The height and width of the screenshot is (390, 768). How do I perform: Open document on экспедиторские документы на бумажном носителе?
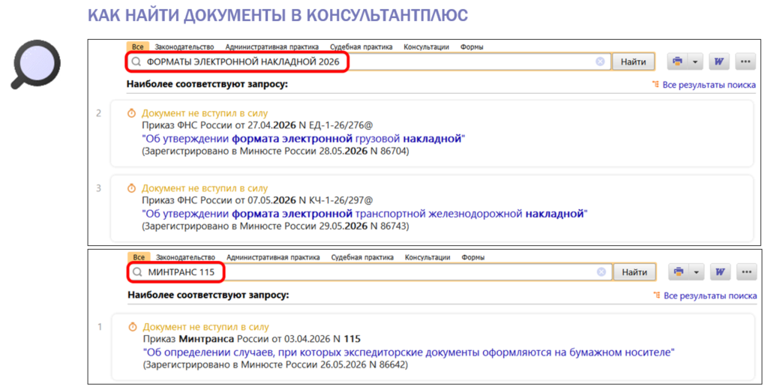(x=409, y=352)
